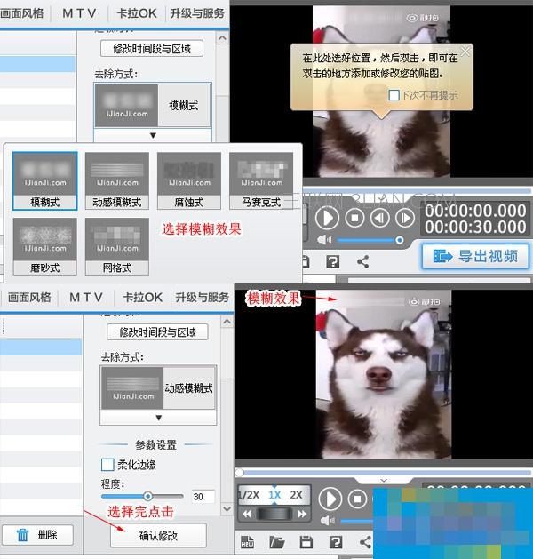Expand the 模糊式 removal-method dropdown arrow
This screenshot has width=533, height=559.
(153, 135)
